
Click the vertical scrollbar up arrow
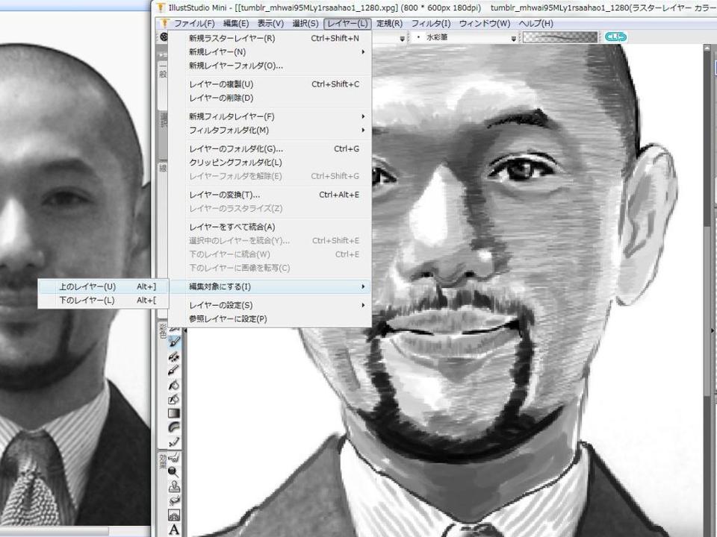point(708,49)
